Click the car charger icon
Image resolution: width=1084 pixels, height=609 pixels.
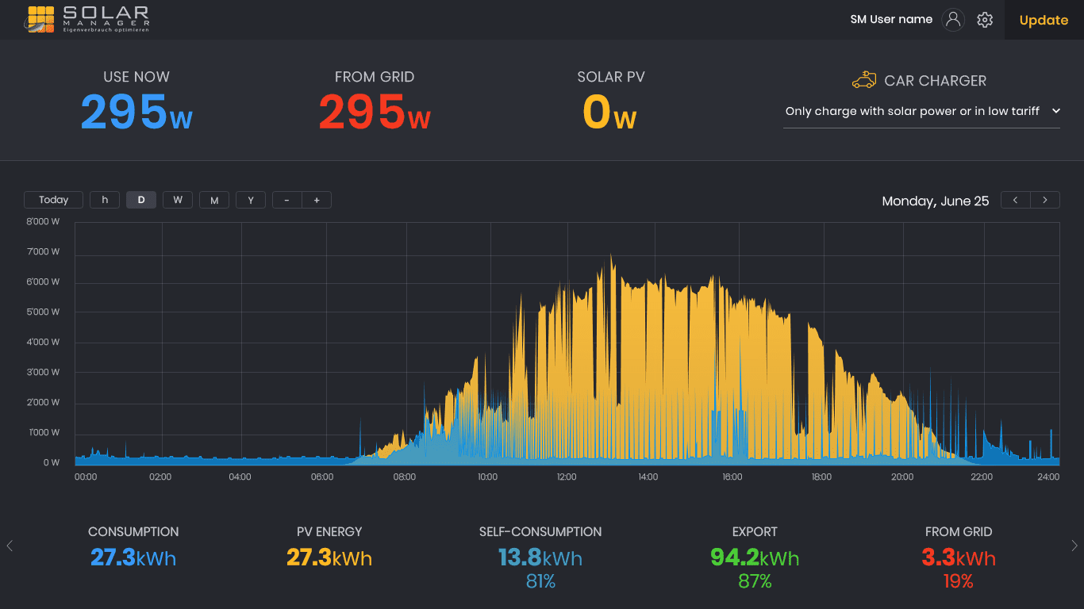coord(864,79)
